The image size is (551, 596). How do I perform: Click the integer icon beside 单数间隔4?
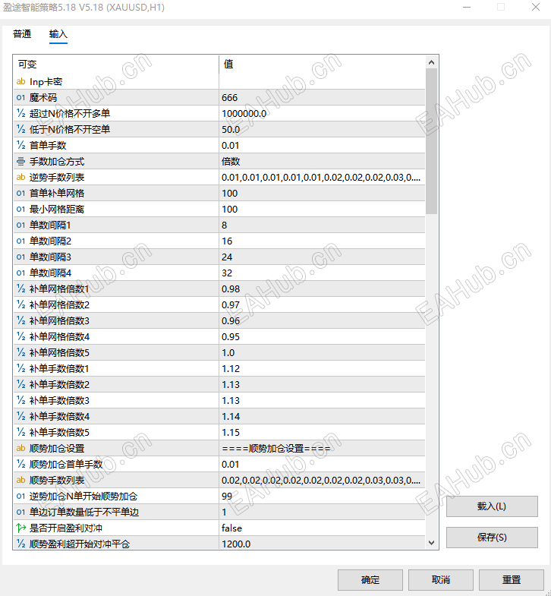[x=21, y=273]
